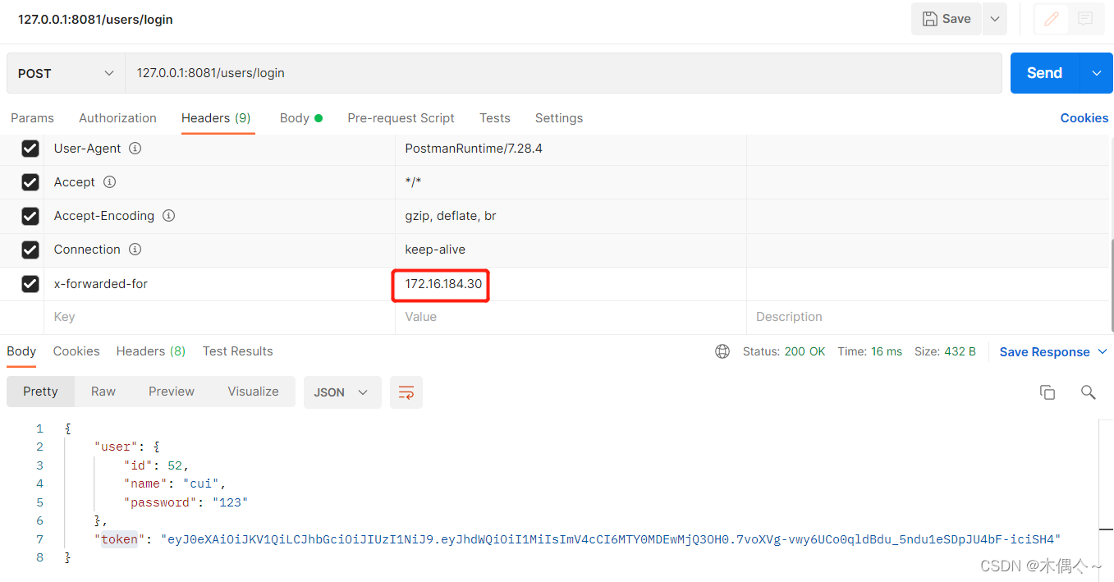Viewport: 1114px width, 582px height.
Task: Send the request
Action: pyautogui.click(x=1044, y=73)
